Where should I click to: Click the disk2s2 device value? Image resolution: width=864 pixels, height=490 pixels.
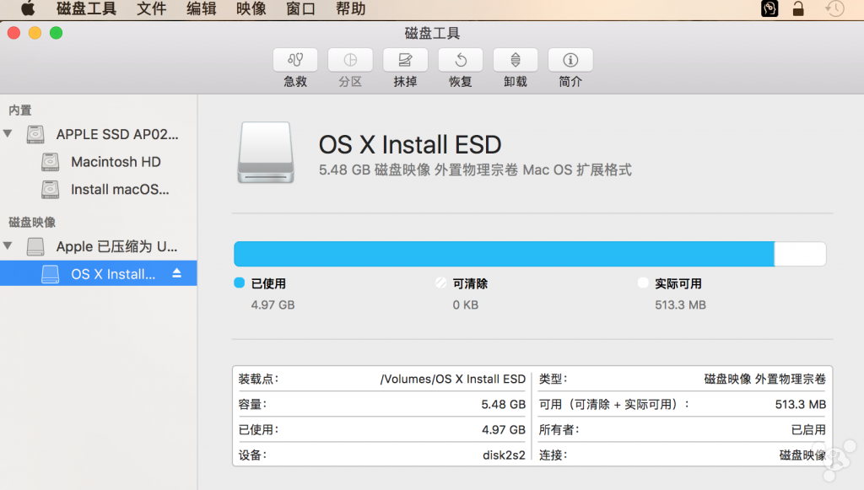pyautogui.click(x=505, y=455)
